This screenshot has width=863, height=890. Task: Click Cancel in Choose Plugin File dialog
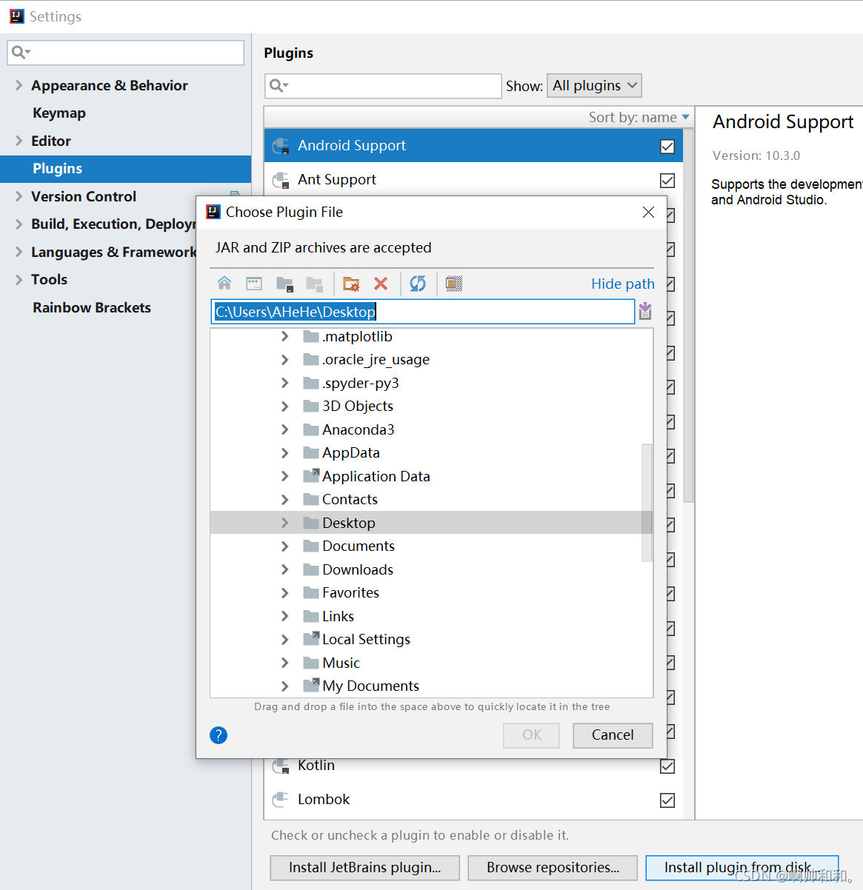[613, 735]
